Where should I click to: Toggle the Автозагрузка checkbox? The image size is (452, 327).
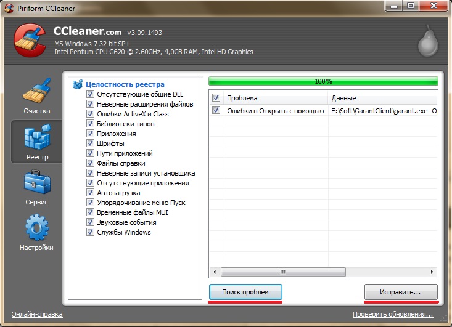point(90,192)
